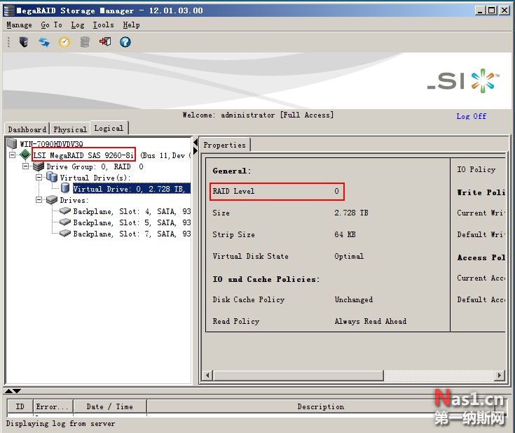This screenshot has width=515, height=433.
Task: Click the log pane up arrow
Action: point(8,391)
